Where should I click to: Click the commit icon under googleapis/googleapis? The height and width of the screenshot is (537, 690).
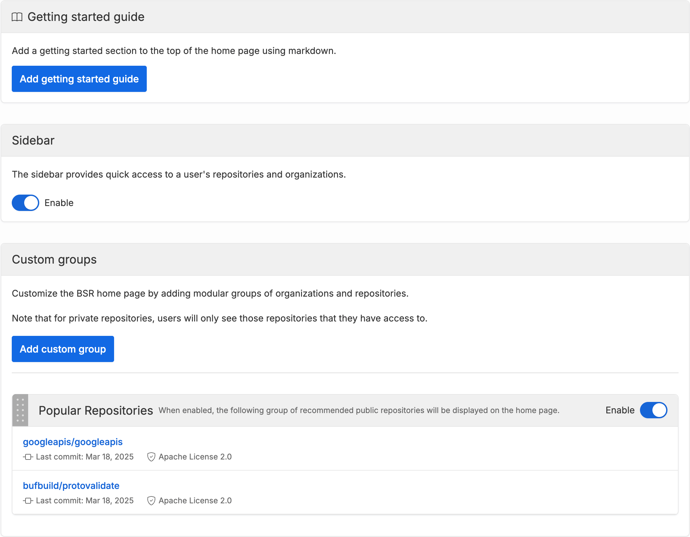click(28, 457)
